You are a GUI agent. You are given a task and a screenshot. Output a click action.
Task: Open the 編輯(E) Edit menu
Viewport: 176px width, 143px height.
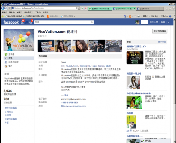click(12, 12)
